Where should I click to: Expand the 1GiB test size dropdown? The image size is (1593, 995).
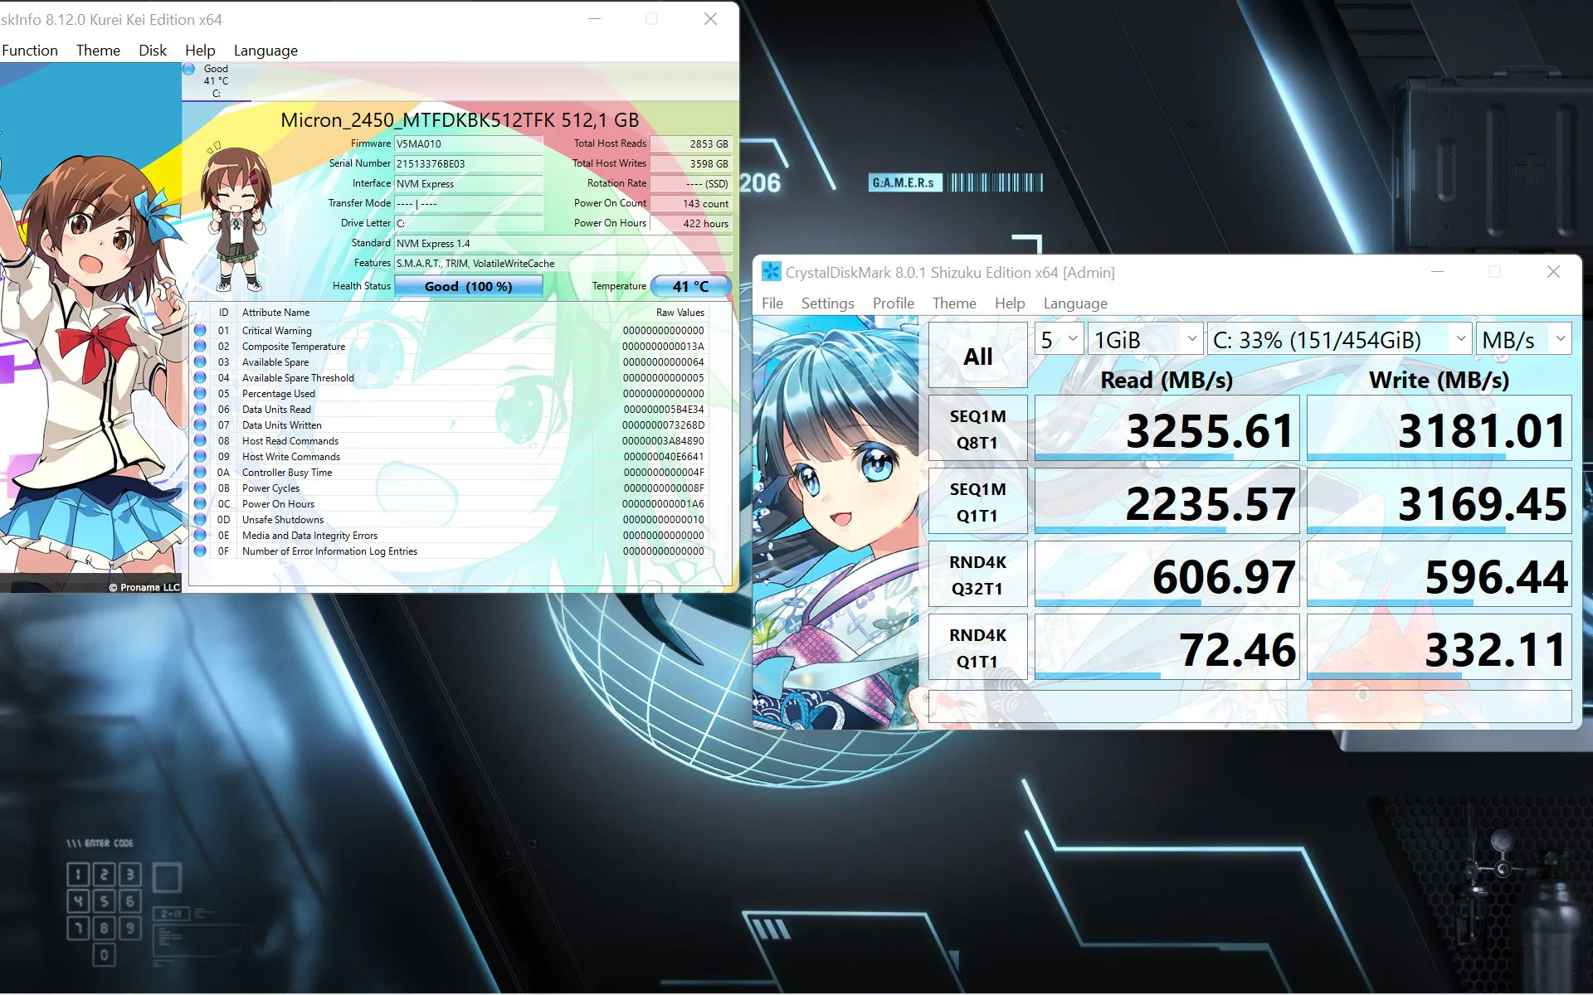click(1145, 339)
